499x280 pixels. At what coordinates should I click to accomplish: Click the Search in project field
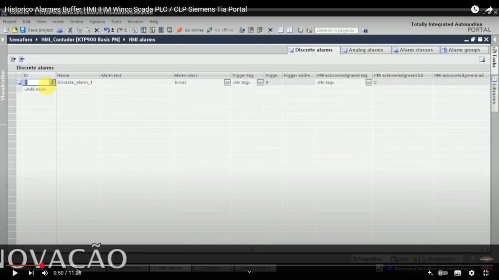pos(336,31)
